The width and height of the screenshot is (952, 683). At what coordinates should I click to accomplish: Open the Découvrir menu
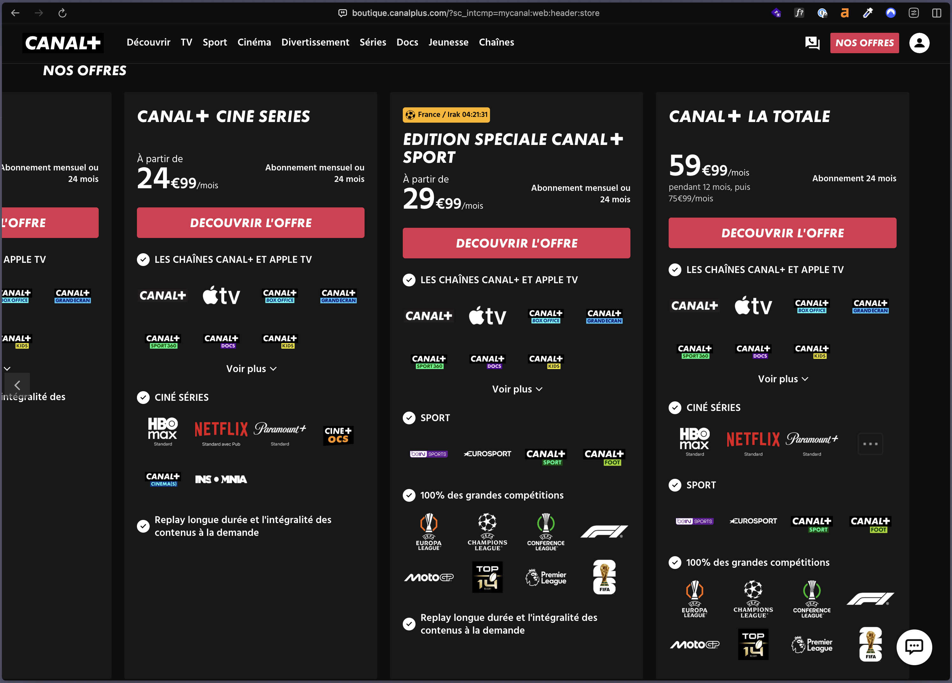click(149, 42)
